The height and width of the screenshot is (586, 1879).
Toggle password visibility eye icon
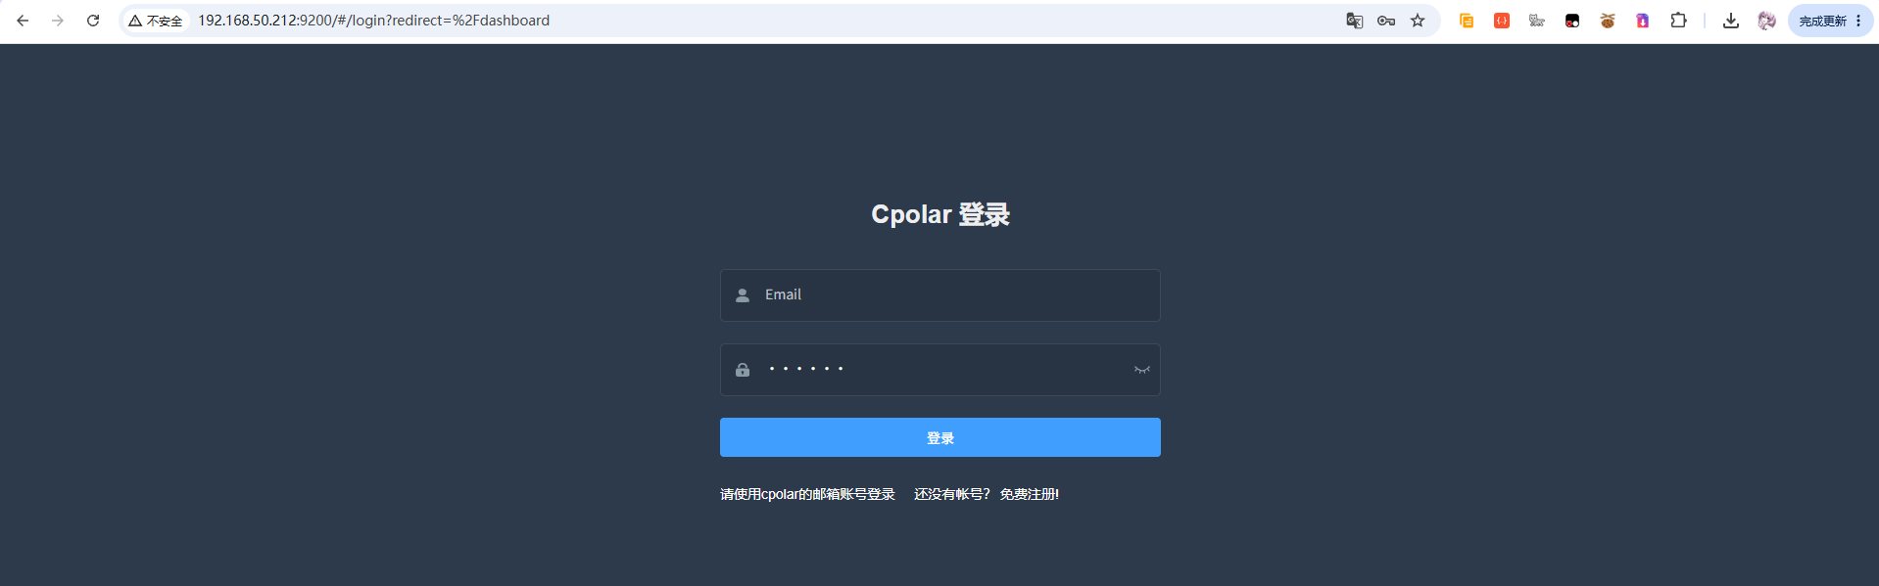click(1141, 370)
